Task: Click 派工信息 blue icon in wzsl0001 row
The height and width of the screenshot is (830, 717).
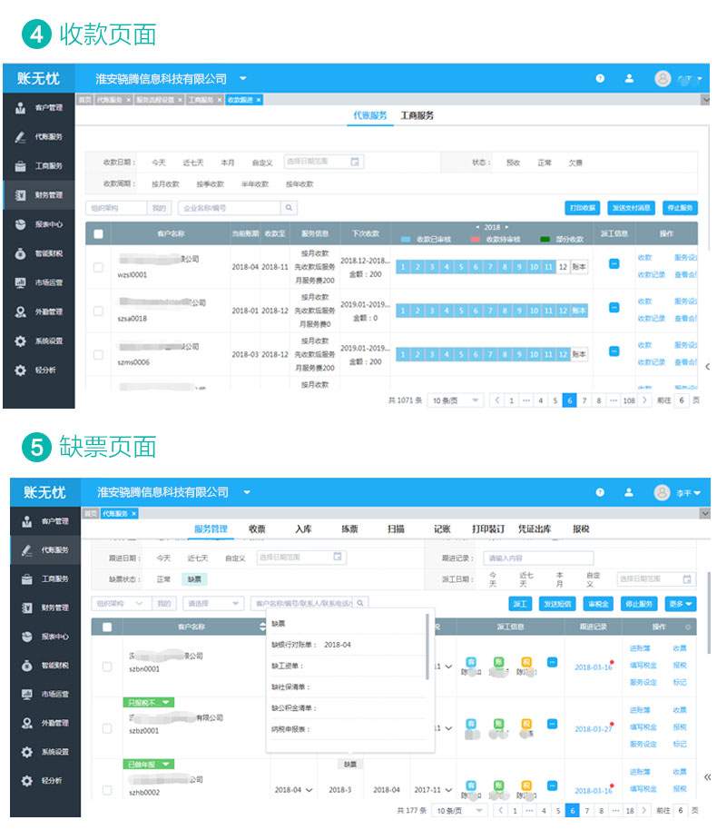Action: (614, 262)
